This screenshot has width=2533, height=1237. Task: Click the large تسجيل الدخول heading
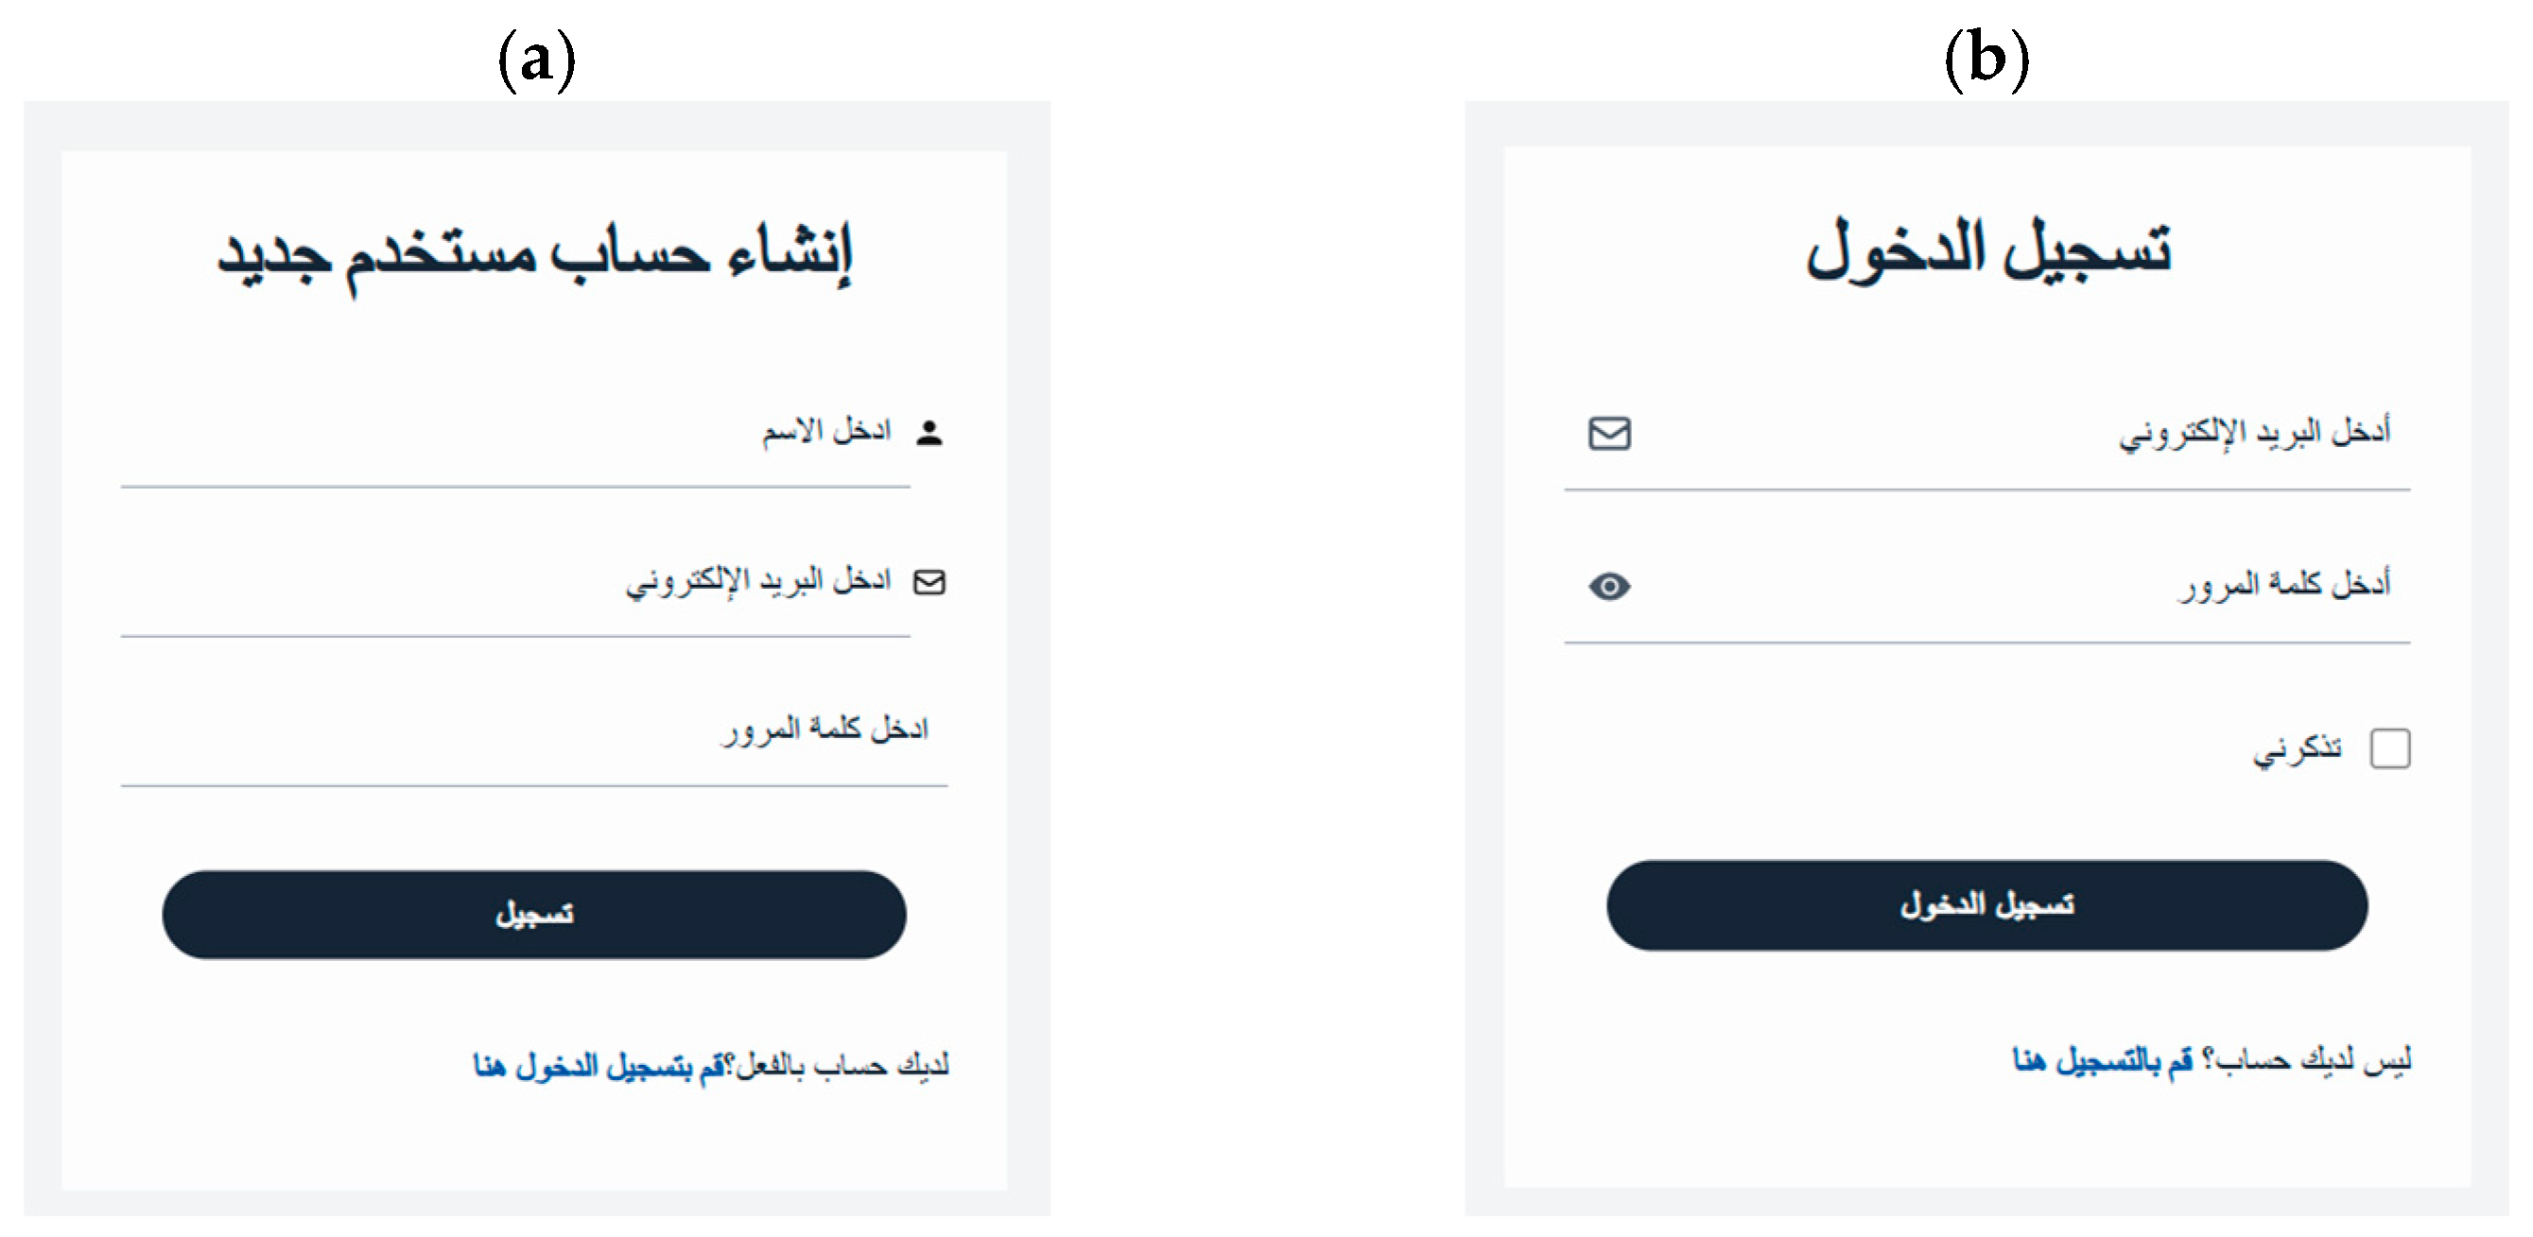pos(1987,250)
